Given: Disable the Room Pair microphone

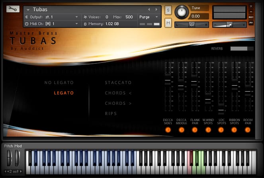Looking at the screenshot, I should click(x=248, y=130).
